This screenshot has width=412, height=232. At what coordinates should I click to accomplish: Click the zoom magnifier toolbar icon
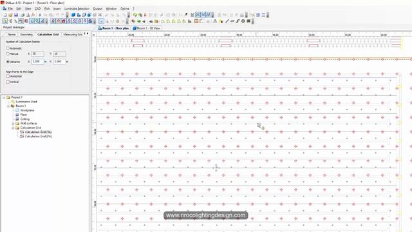[x=37, y=21]
